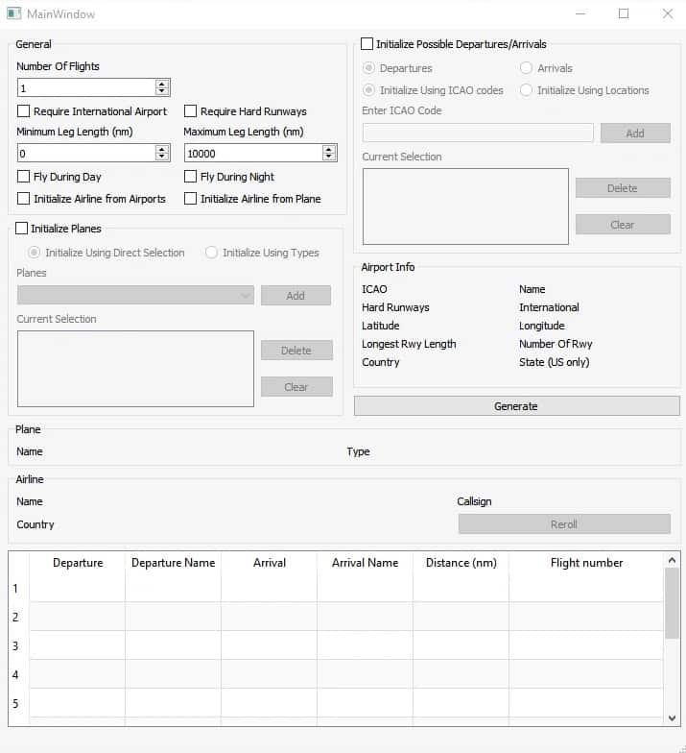Click Clear button beside planes selection list
686x753 pixels.
click(x=296, y=386)
